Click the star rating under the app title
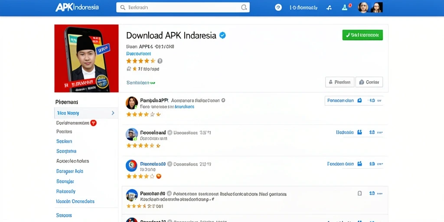Image resolution: width=444 pixels, height=222 pixels. tap(141, 61)
